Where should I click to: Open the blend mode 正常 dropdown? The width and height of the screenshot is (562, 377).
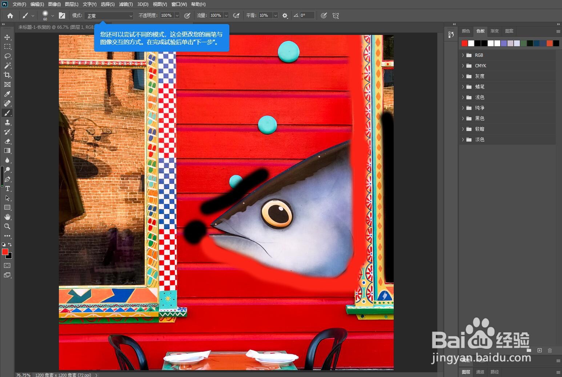(x=109, y=16)
